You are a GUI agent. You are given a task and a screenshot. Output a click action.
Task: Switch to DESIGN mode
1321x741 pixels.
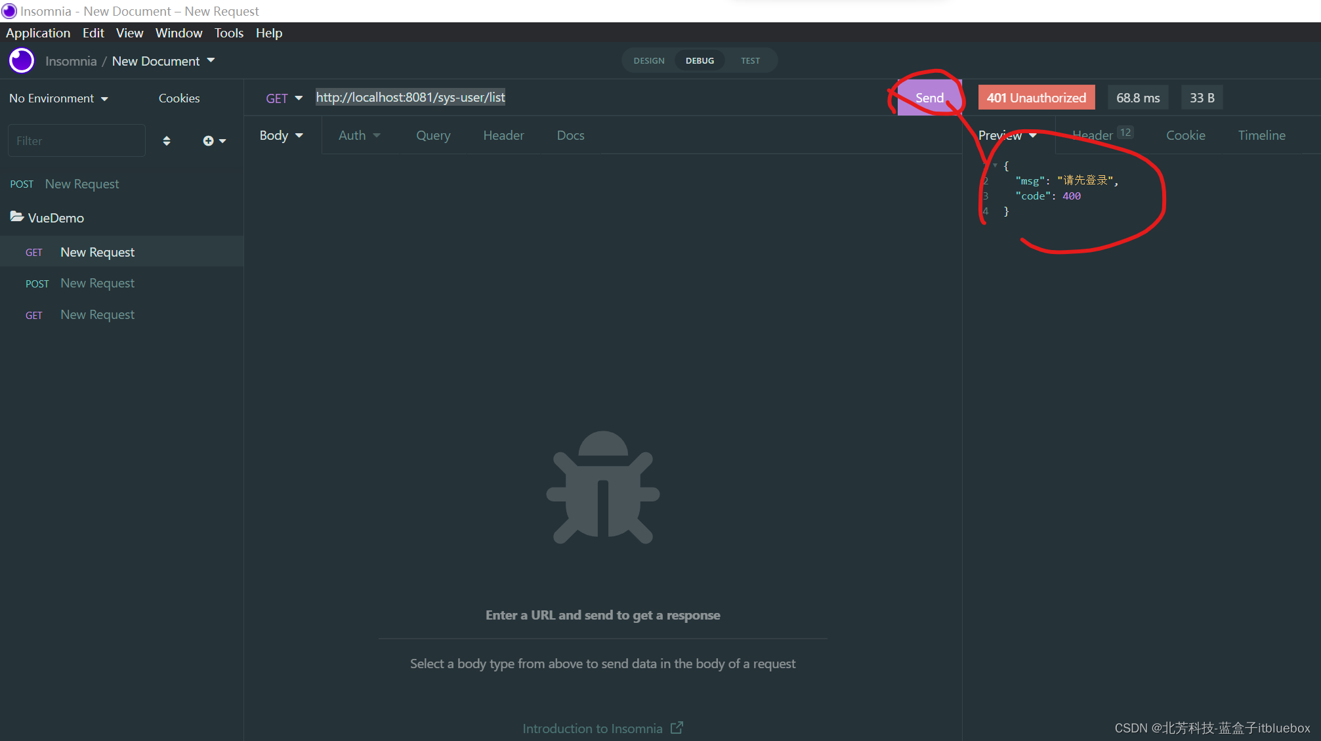click(648, 61)
